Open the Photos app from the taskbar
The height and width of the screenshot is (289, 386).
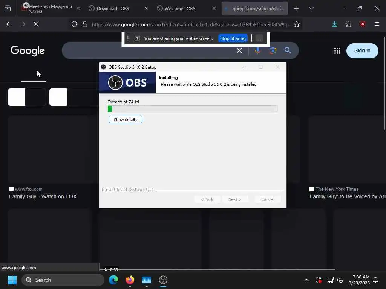coord(147,280)
